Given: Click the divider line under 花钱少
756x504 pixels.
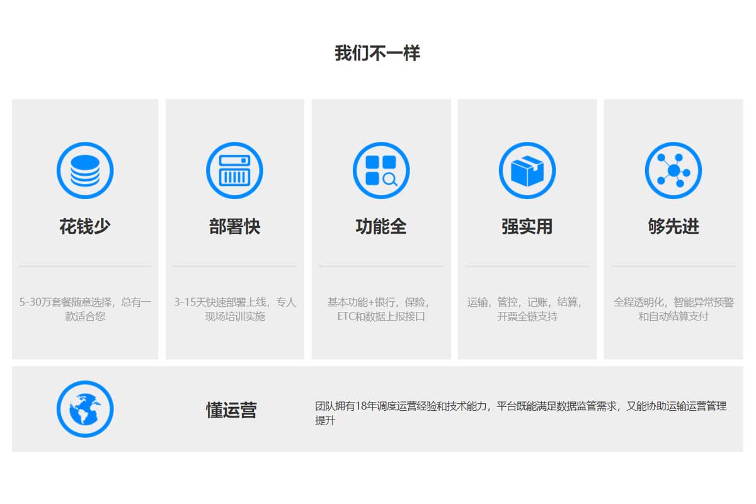Looking at the screenshot, I should coord(85,266).
